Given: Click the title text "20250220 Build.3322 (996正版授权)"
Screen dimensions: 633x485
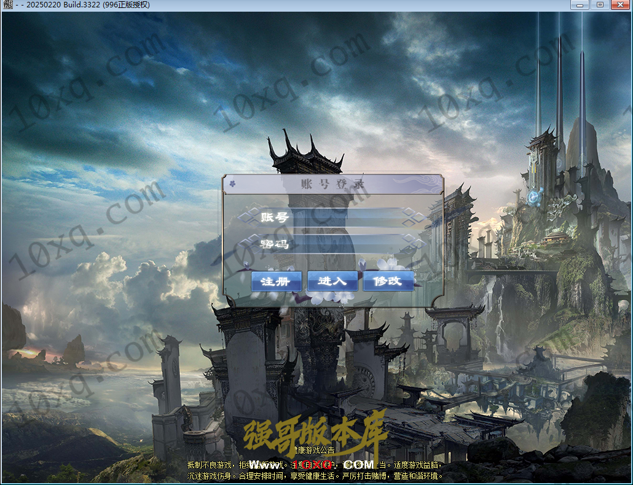Looking at the screenshot, I should pos(88,5).
